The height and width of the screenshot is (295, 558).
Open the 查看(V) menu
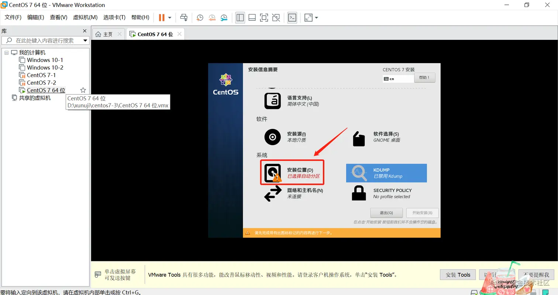[x=59, y=17]
